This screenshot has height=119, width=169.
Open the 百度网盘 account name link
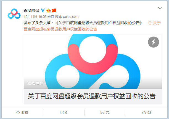(x=31, y=10)
